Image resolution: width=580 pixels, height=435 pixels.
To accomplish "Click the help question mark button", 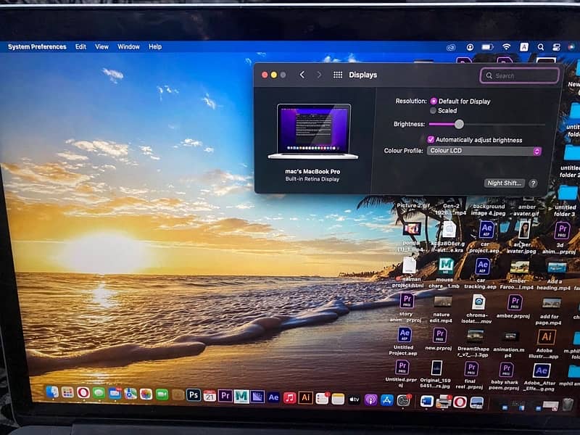I will point(534,183).
